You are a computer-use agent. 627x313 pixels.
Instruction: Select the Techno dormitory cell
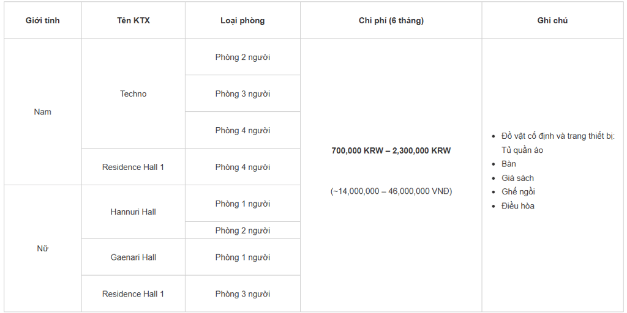[x=133, y=94]
